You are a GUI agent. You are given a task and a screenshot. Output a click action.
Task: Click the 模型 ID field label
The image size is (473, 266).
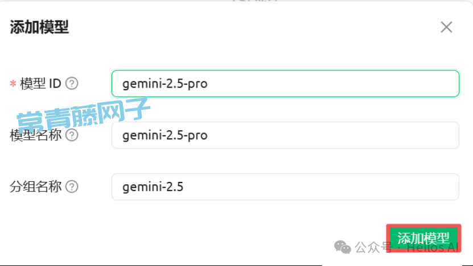point(40,84)
